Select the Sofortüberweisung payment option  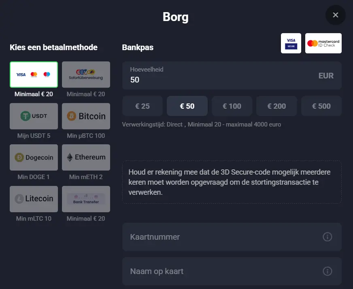(x=86, y=74)
